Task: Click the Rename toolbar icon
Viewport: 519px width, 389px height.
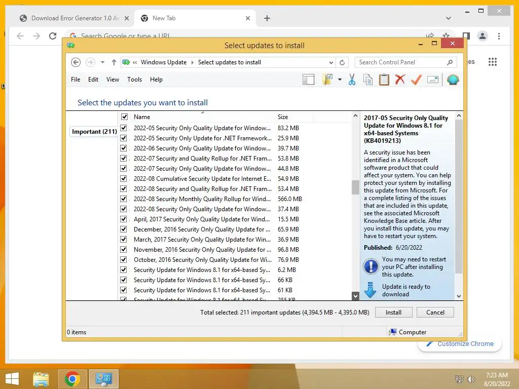Action: pyautogui.click(x=433, y=80)
